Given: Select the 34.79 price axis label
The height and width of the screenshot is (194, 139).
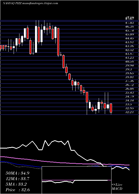Looking at the screenshot, I should coord(129,96).
